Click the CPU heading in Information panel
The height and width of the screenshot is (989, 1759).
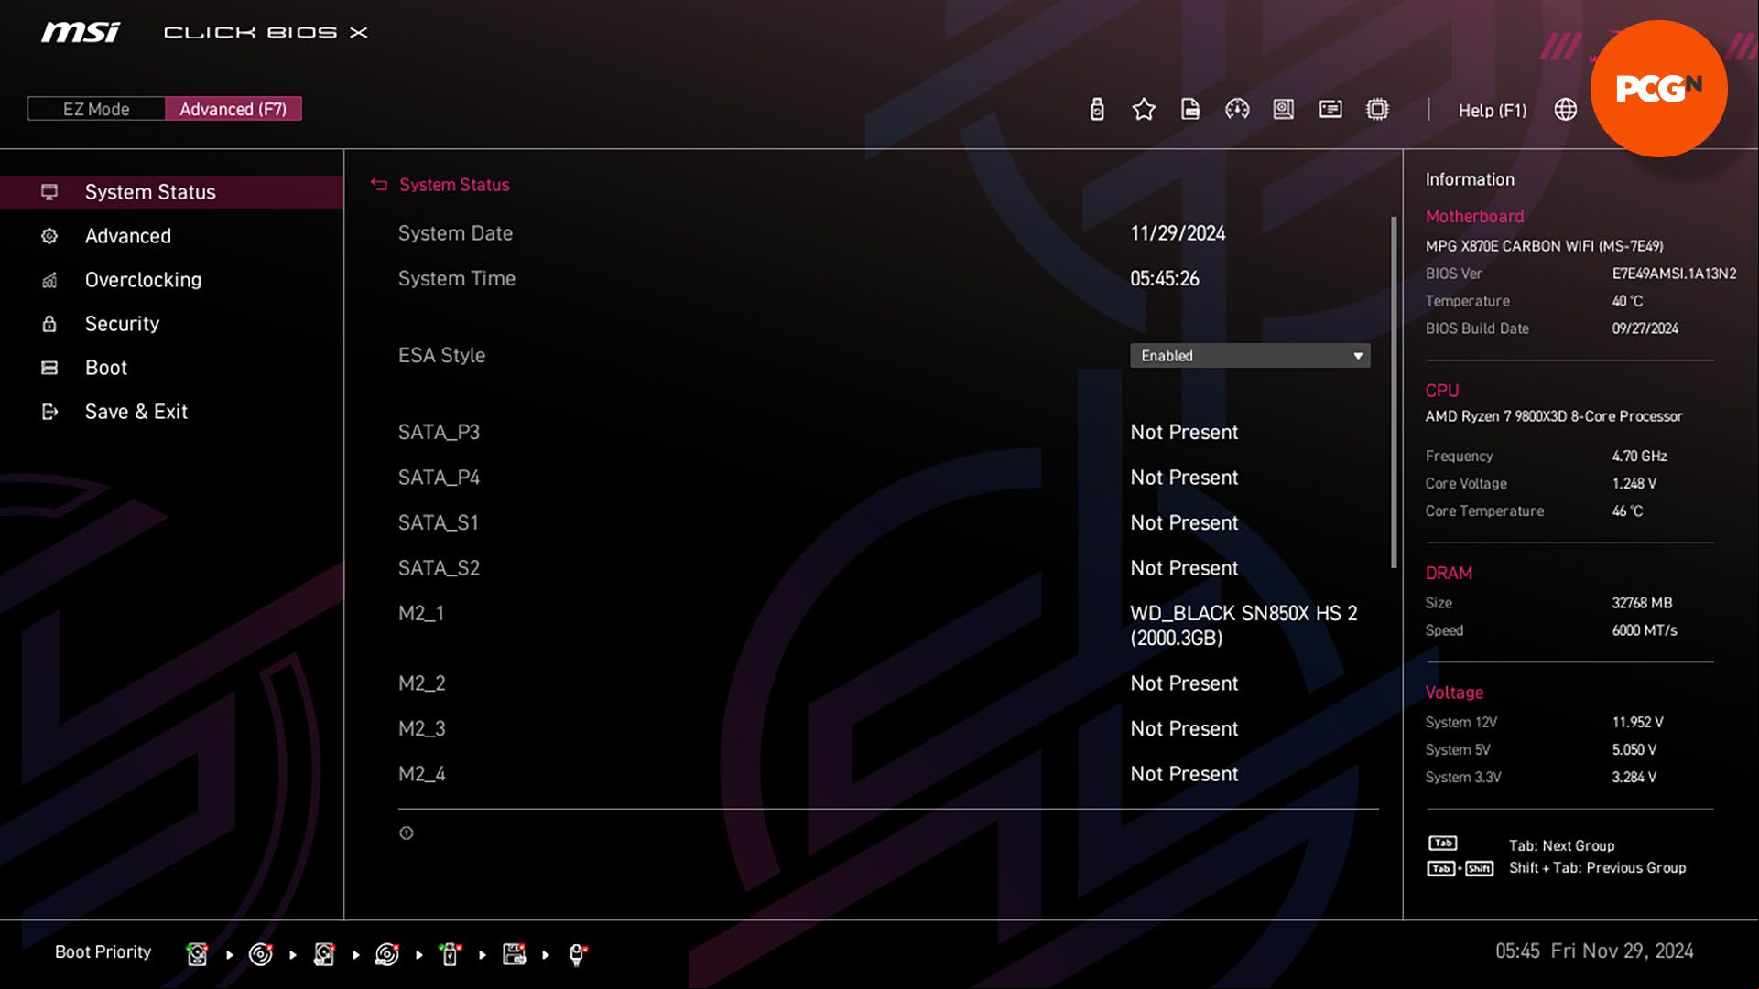1442,391
